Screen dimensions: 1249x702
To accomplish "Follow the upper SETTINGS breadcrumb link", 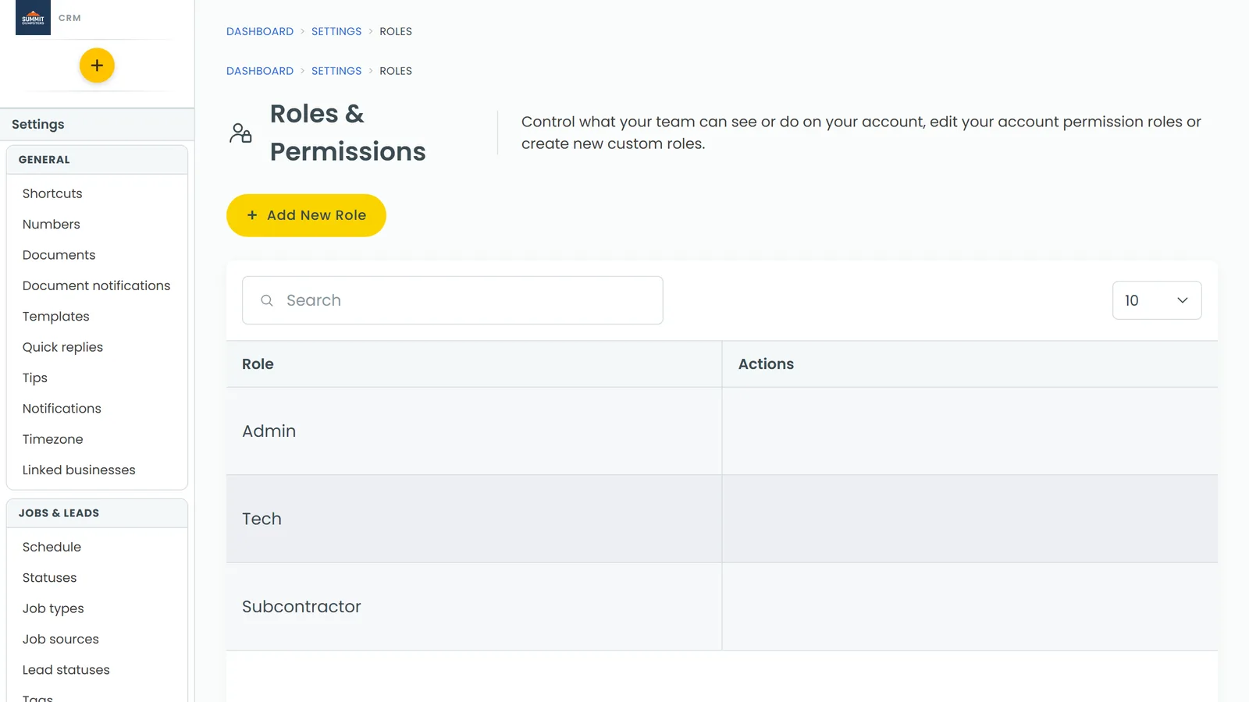I will click(x=336, y=31).
